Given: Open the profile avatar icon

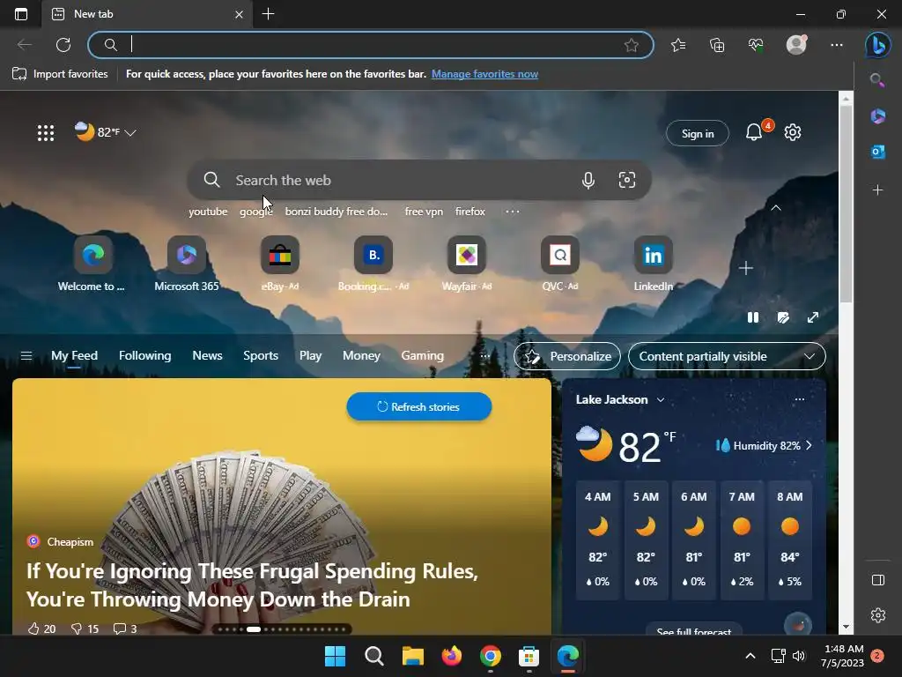Looking at the screenshot, I should 796,45.
